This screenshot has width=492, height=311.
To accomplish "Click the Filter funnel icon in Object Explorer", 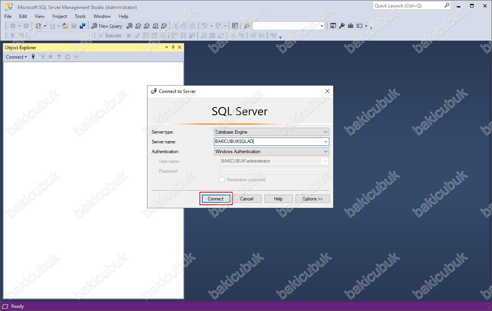I will pos(59,57).
